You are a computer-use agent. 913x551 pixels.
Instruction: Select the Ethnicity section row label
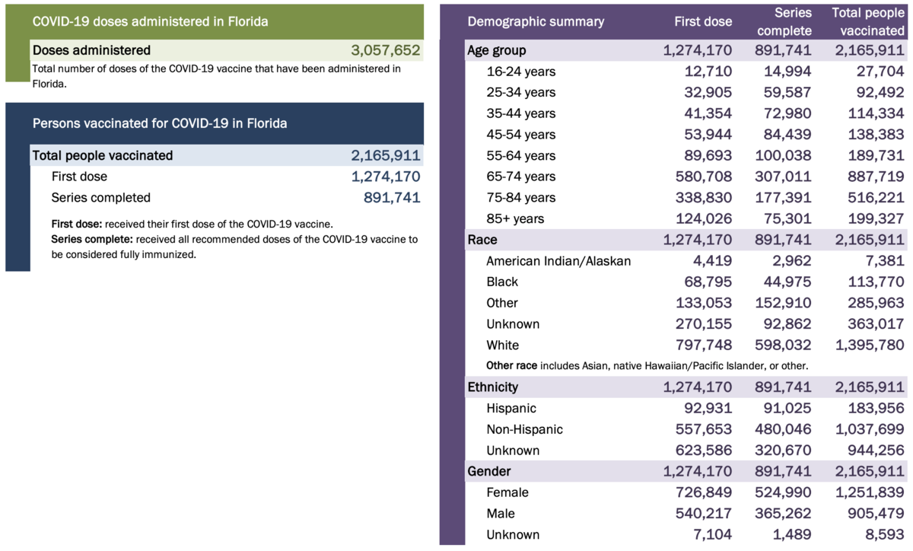(492, 387)
